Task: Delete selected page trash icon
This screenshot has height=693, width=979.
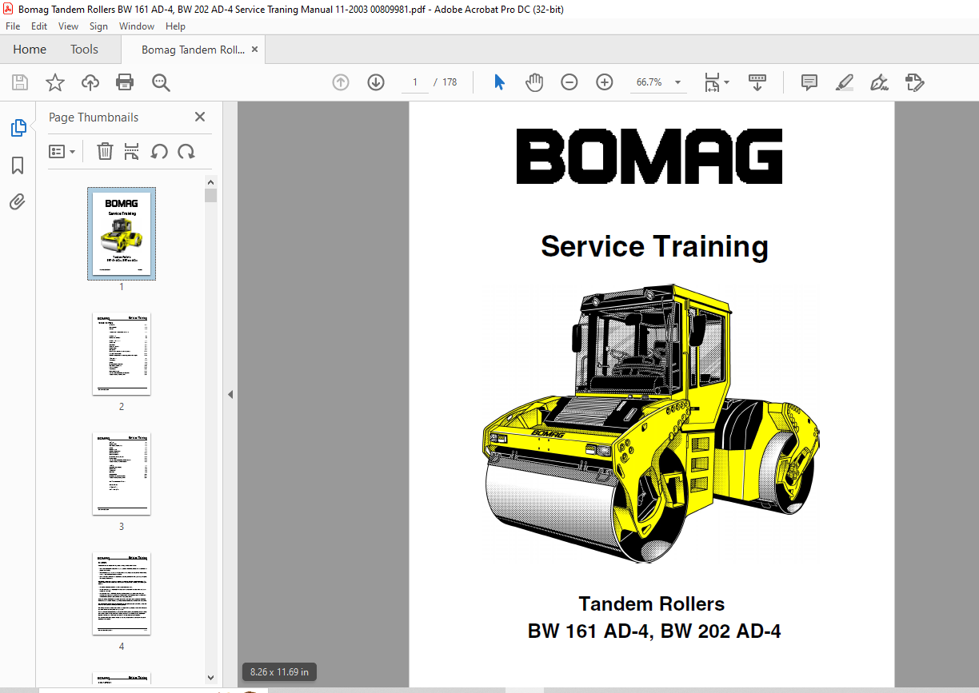Action: [105, 151]
